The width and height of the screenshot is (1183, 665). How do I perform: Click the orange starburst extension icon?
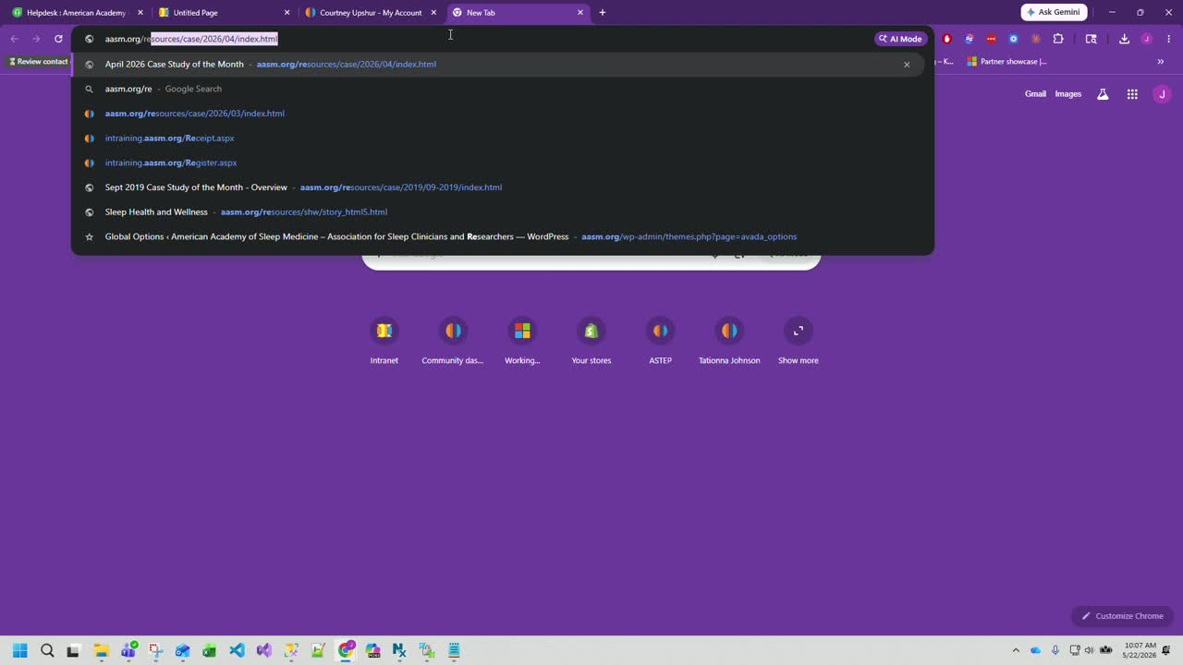[x=1035, y=39]
